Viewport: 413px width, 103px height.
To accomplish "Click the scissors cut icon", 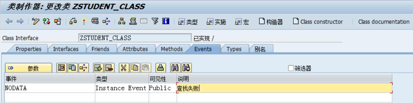I will (123, 68).
